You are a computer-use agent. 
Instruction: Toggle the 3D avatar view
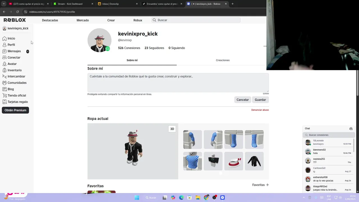[x=172, y=129]
